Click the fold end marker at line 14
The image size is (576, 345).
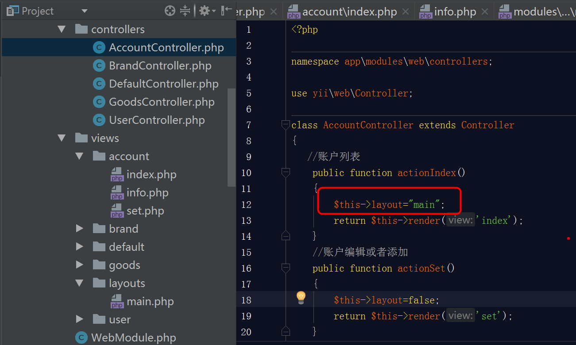pos(286,236)
